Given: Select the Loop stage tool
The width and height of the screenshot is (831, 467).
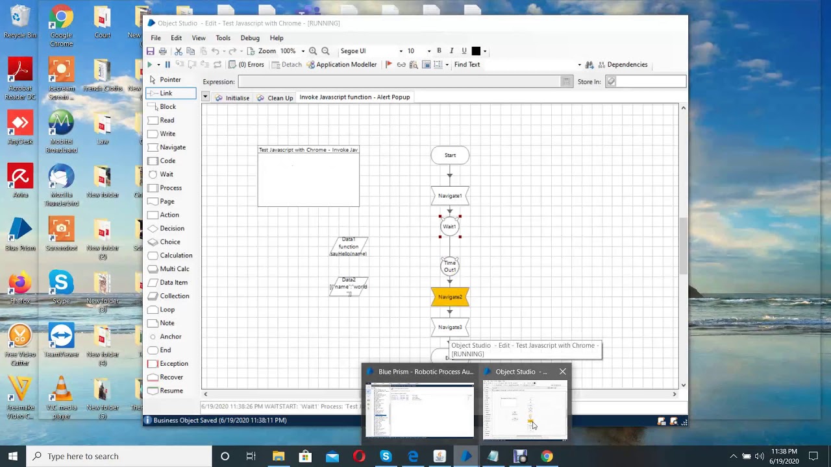Looking at the screenshot, I should 162,309.
